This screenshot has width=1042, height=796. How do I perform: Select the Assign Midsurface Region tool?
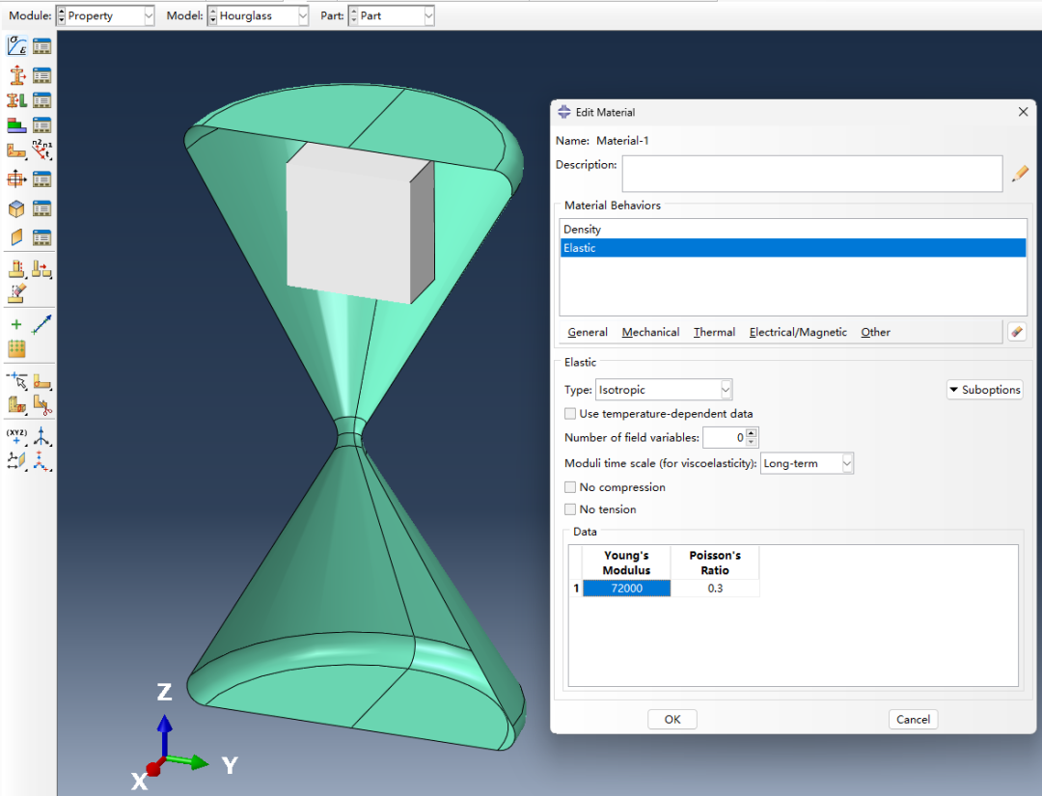click(16, 269)
